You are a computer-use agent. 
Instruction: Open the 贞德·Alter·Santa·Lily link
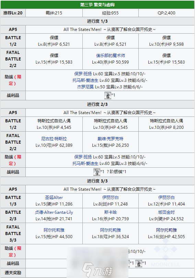pyautogui.click(x=54, y=212)
